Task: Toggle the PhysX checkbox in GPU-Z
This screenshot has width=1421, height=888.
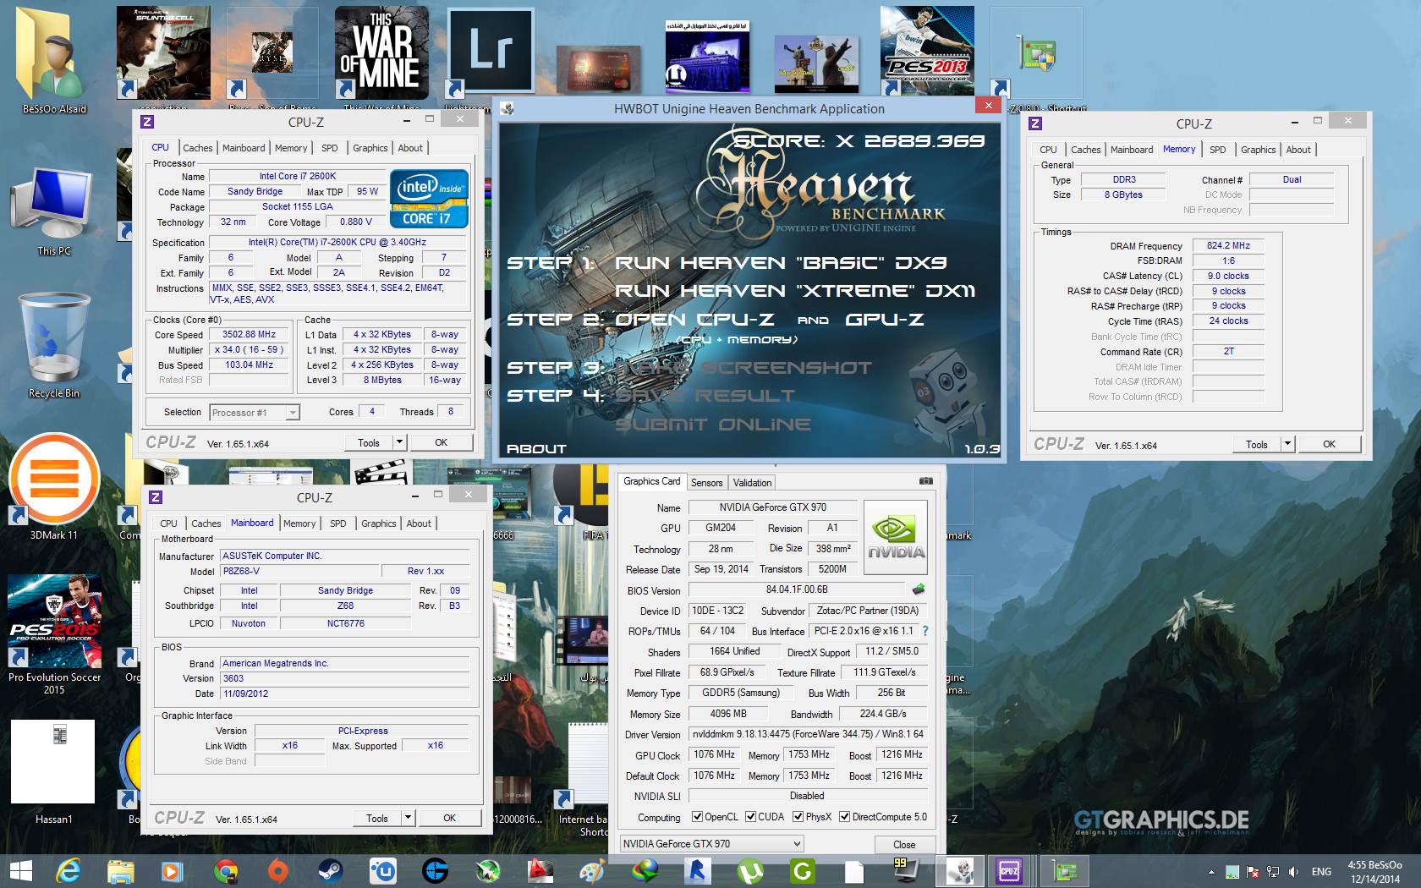Action: (x=798, y=817)
